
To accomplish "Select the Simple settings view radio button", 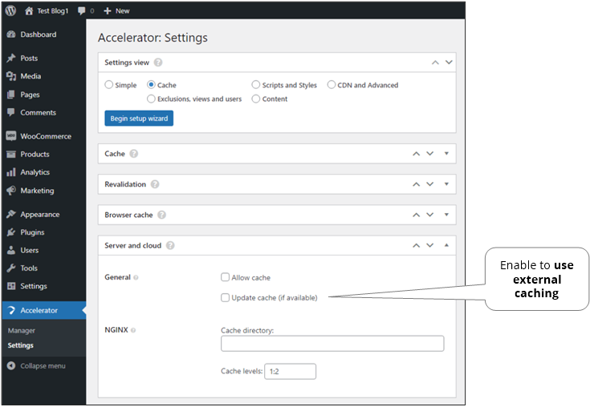I will click(109, 85).
